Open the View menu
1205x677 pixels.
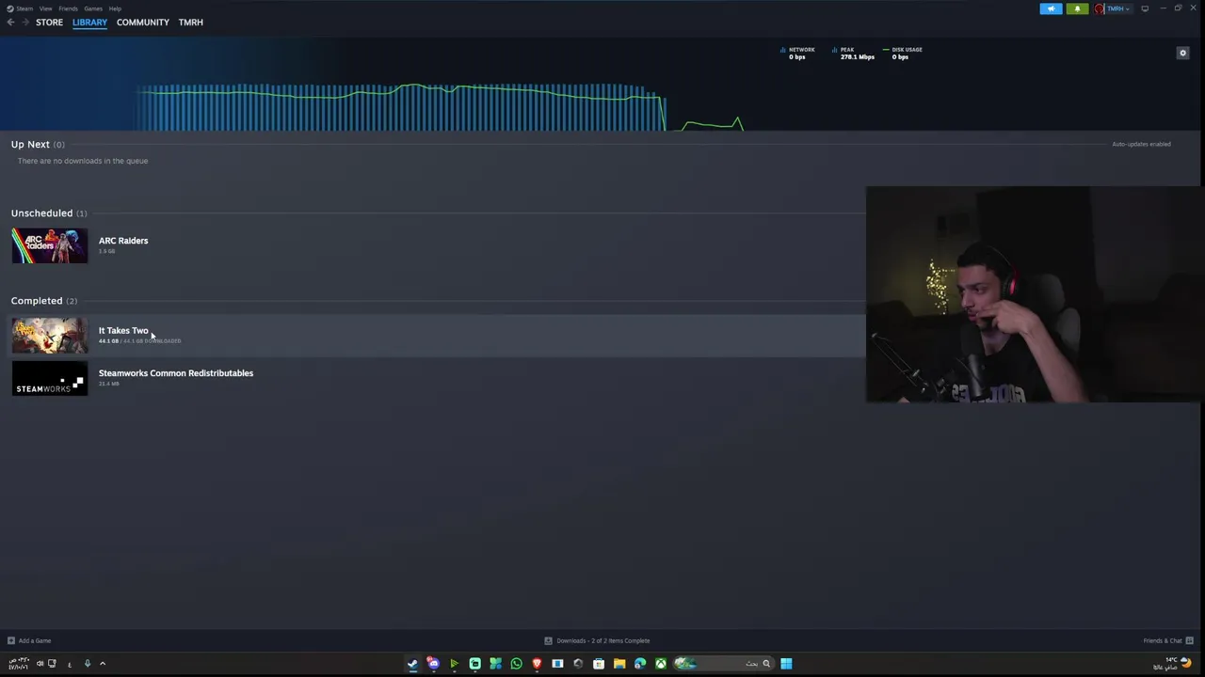[x=45, y=8]
